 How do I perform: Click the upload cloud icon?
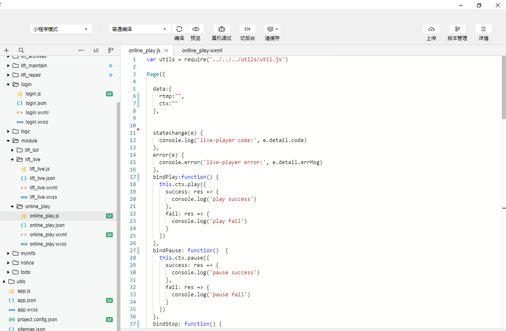pos(431,29)
